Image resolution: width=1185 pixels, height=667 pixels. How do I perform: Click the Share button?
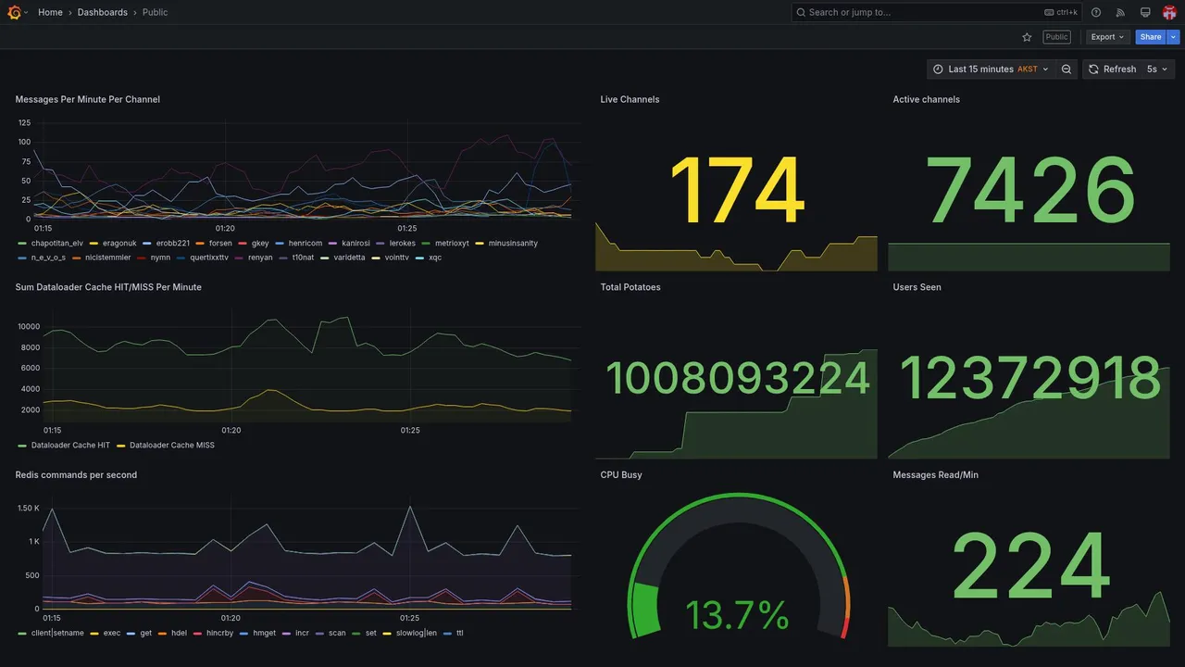1151,37
